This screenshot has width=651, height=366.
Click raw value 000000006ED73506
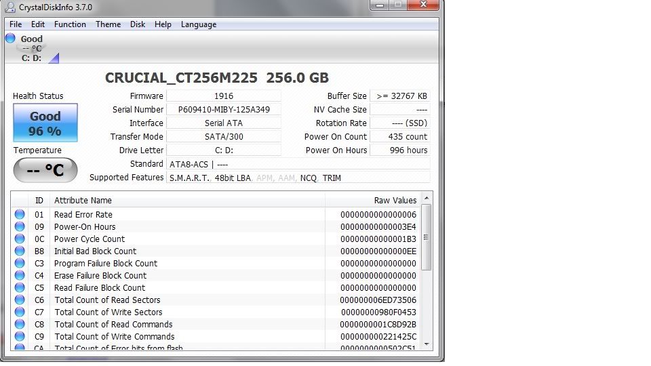pos(378,300)
